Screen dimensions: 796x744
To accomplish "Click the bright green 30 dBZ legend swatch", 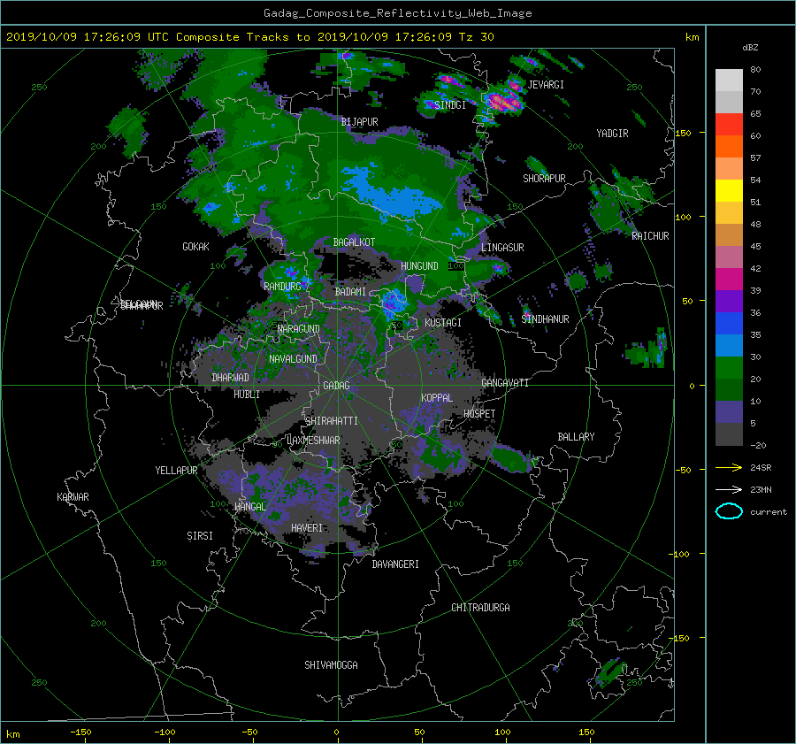I will pos(729,368).
